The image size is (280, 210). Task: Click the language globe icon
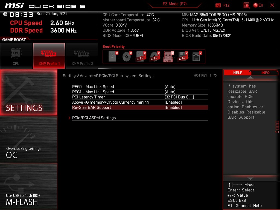(x=256, y=5)
